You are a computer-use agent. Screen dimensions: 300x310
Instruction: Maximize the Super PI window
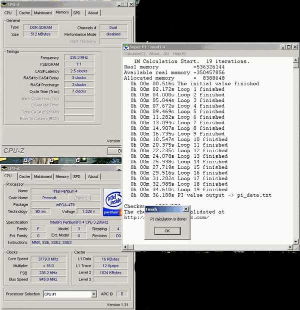coord(288,47)
